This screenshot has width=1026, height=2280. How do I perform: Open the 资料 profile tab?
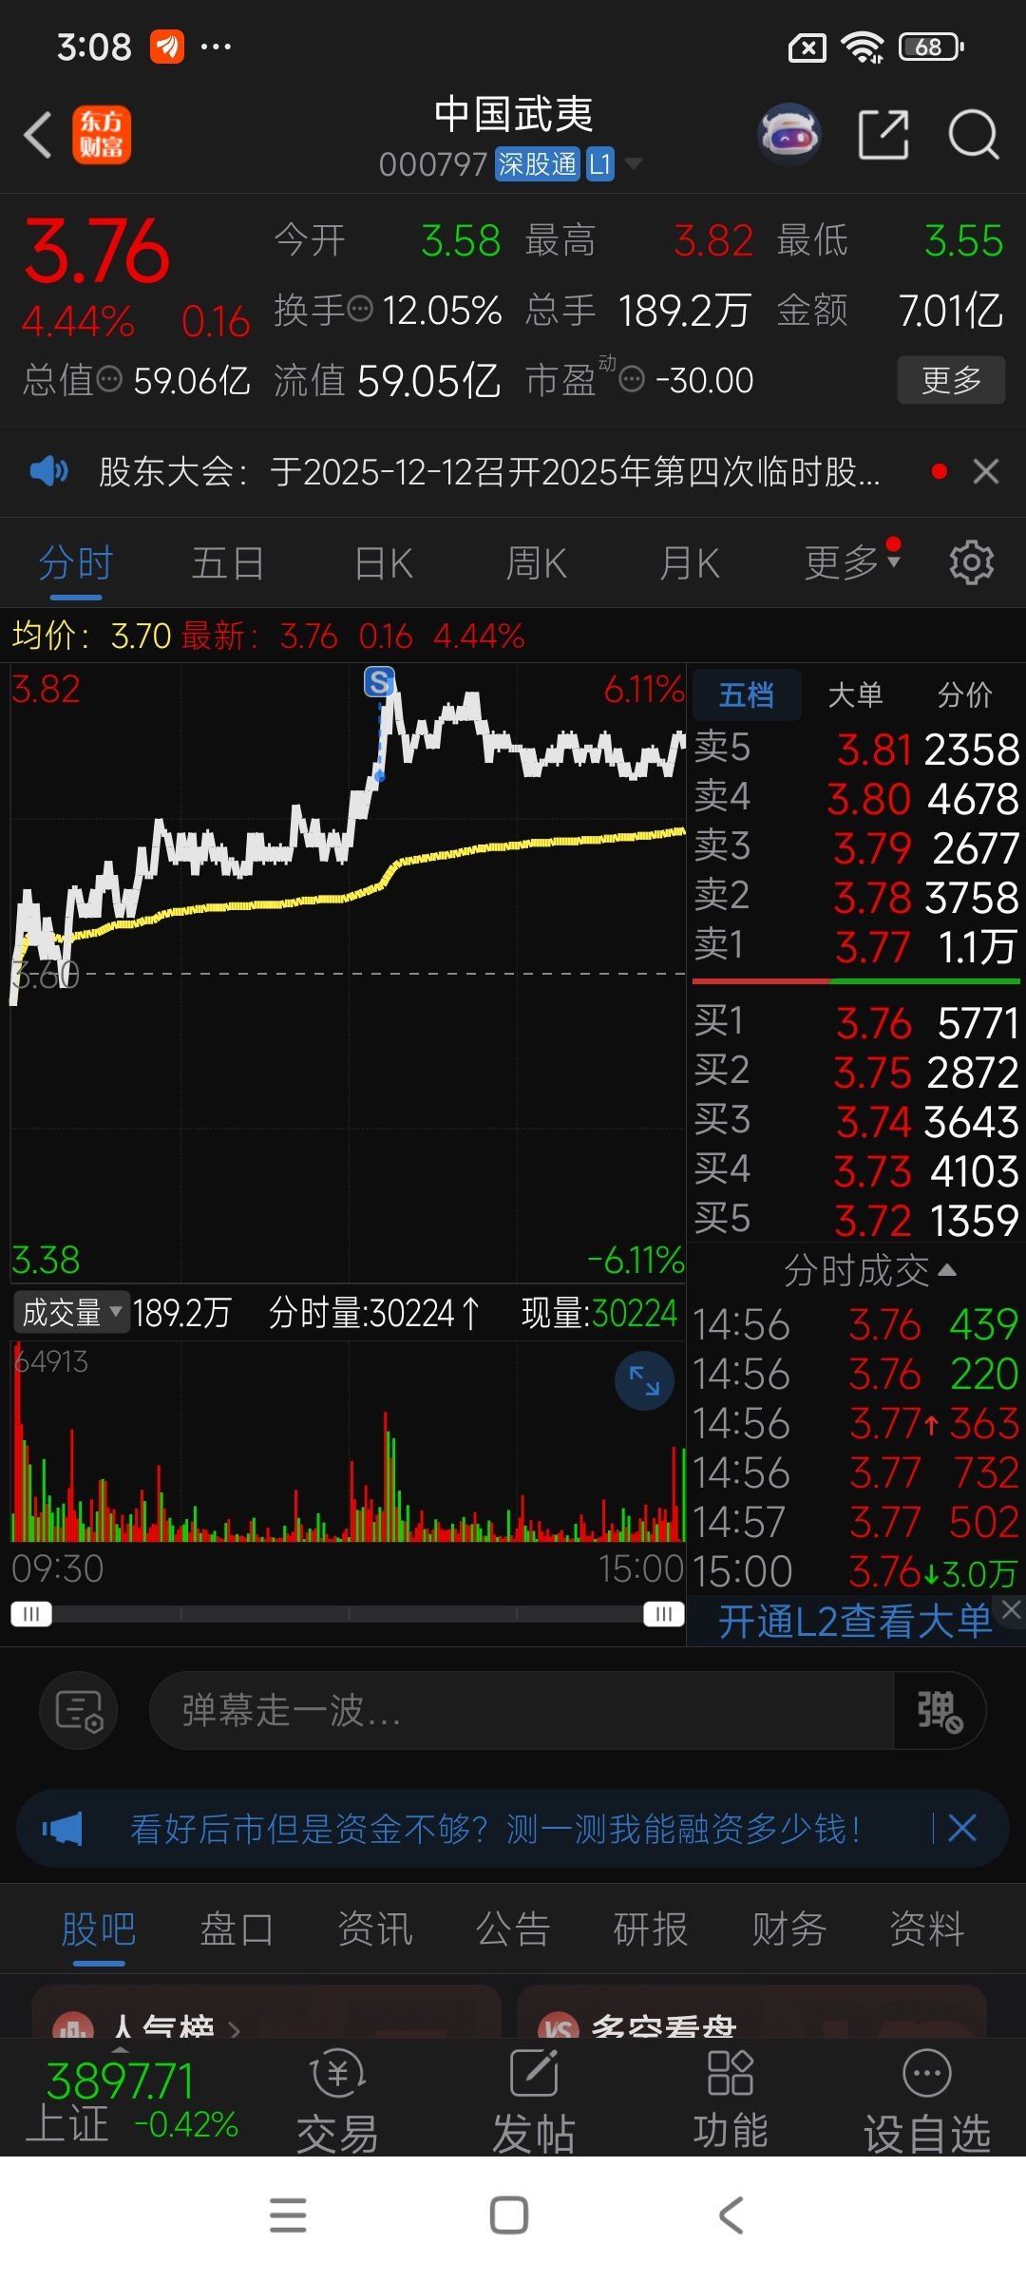point(927,1928)
